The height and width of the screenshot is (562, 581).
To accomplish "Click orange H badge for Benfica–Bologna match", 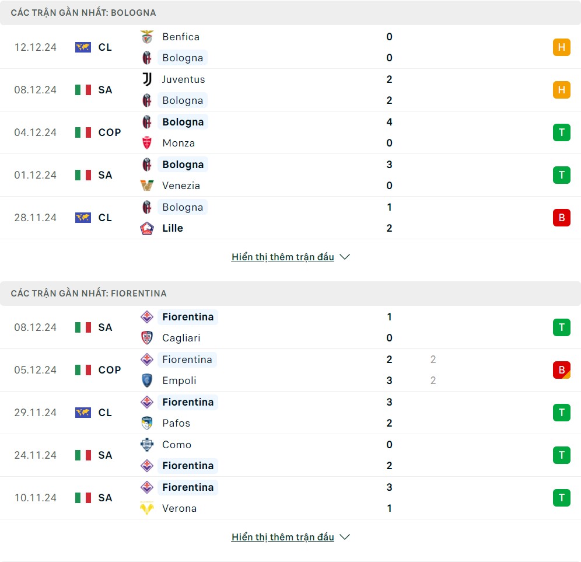I will (x=561, y=47).
